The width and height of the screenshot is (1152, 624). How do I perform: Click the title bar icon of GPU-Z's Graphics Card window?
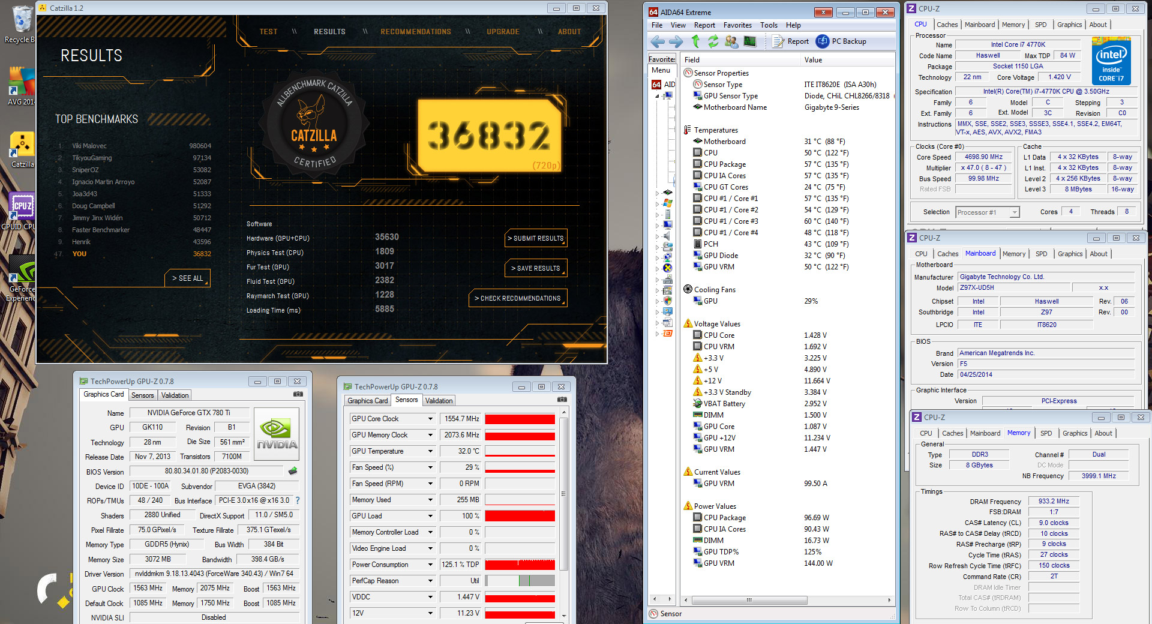coord(83,381)
